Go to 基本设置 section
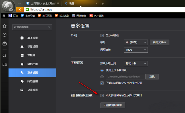 click(32, 38)
